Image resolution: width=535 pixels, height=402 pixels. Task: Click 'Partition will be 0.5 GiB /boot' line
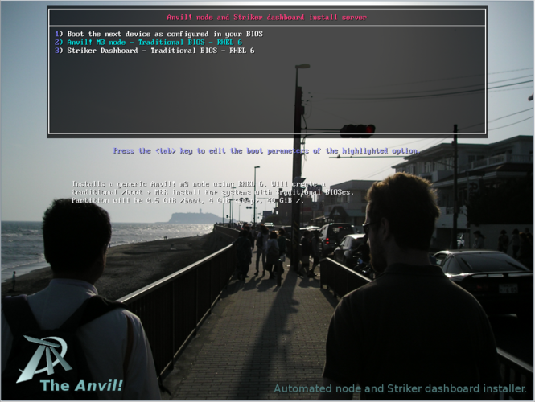coord(187,200)
